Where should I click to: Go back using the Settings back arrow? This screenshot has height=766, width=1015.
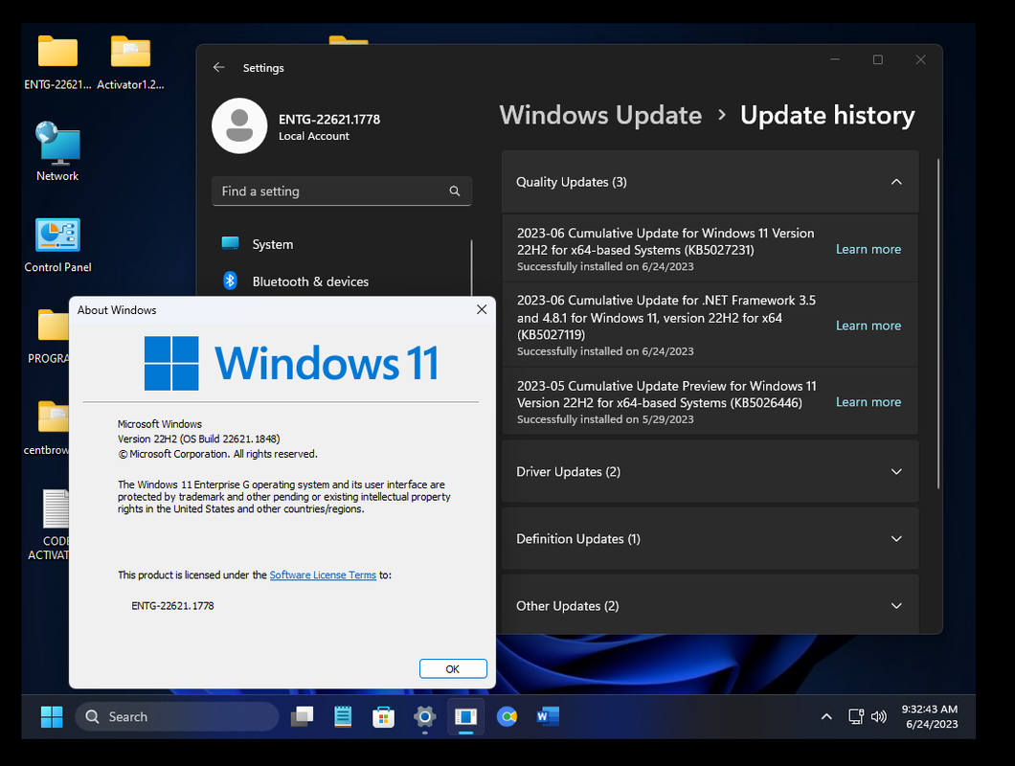[x=218, y=67]
